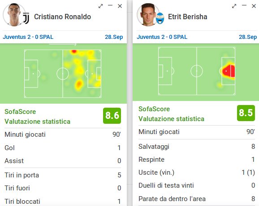Minimize the Cristiano Ronaldo stats panel
This screenshot has width=259, height=206.
tap(110, 5)
